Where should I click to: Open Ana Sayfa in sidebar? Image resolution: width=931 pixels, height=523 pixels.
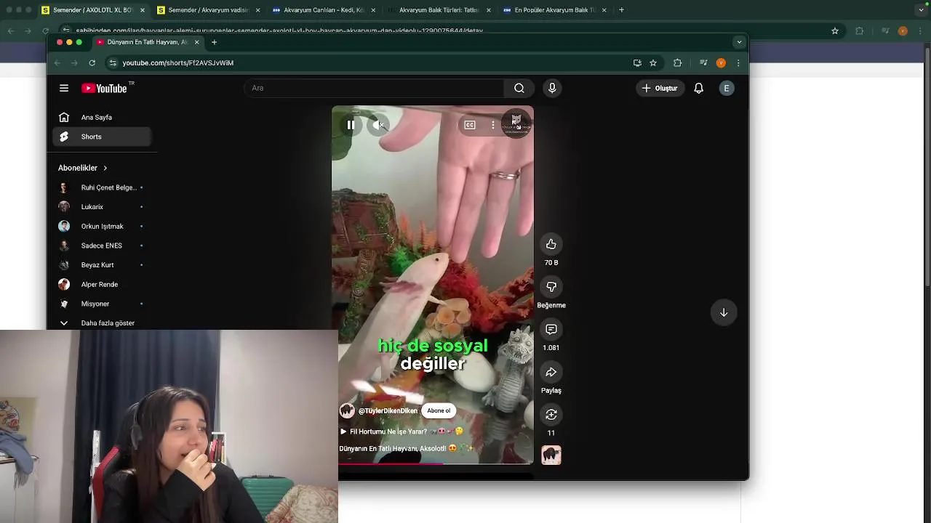tap(102, 117)
